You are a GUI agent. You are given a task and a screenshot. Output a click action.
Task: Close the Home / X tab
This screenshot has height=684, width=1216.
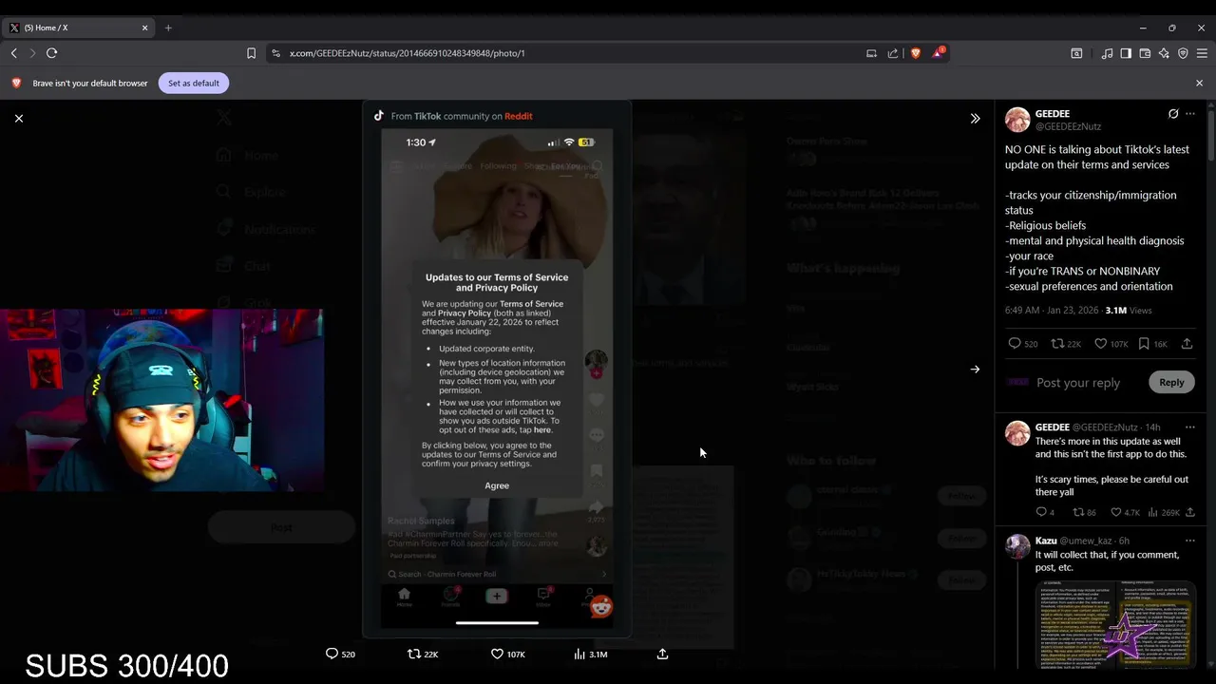pyautogui.click(x=145, y=28)
